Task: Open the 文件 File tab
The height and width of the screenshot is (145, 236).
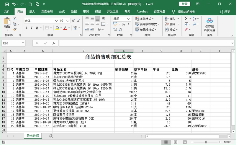Action: click(x=7, y=12)
